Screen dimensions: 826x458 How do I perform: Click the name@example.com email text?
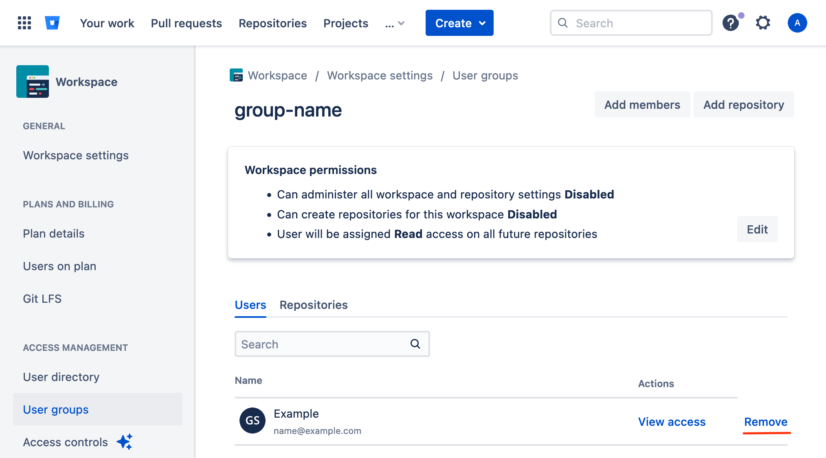[317, 431]
